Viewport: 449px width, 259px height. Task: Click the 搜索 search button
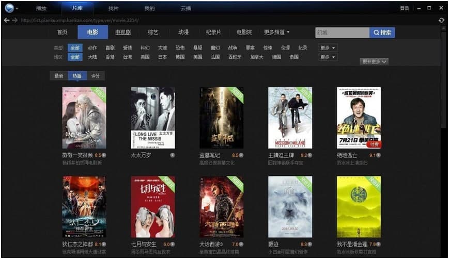tap(382, 33)
